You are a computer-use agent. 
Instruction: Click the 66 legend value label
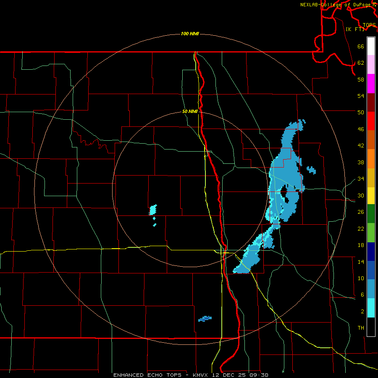click(x=361, y=46)
